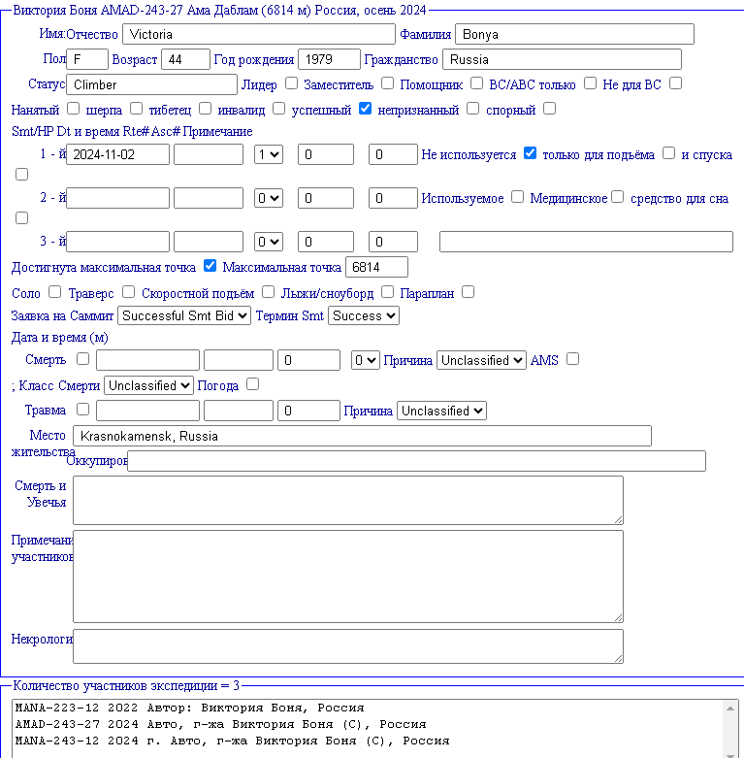Enable the только для подъёма checkbox

pyautogui.click(x=668, y=153)
